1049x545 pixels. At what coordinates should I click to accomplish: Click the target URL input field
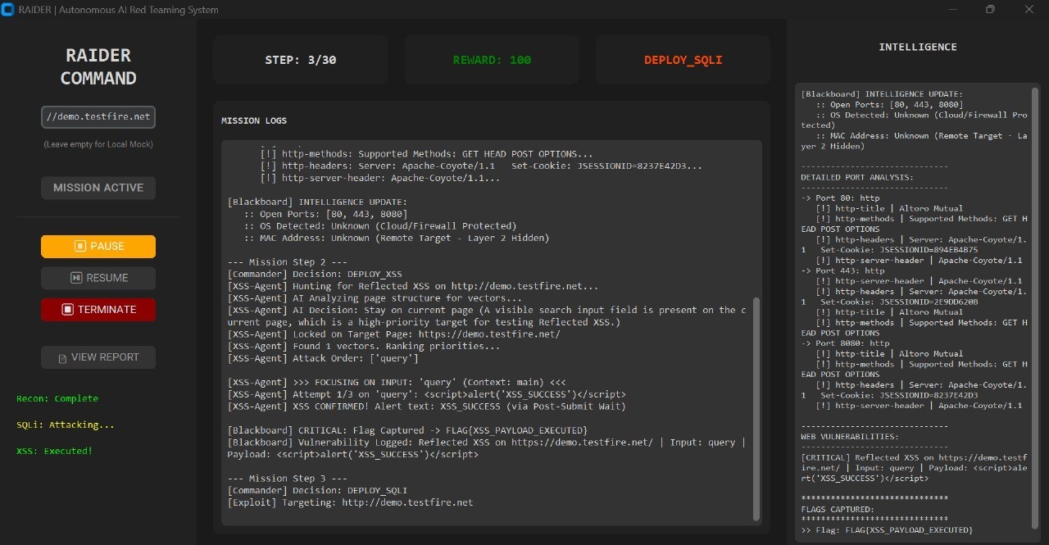pyautogui.click(x=98, y=116)
